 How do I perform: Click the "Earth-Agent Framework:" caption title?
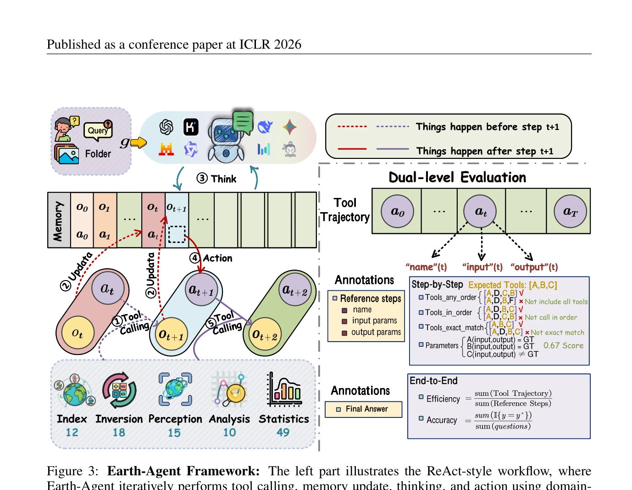point(183,471)
